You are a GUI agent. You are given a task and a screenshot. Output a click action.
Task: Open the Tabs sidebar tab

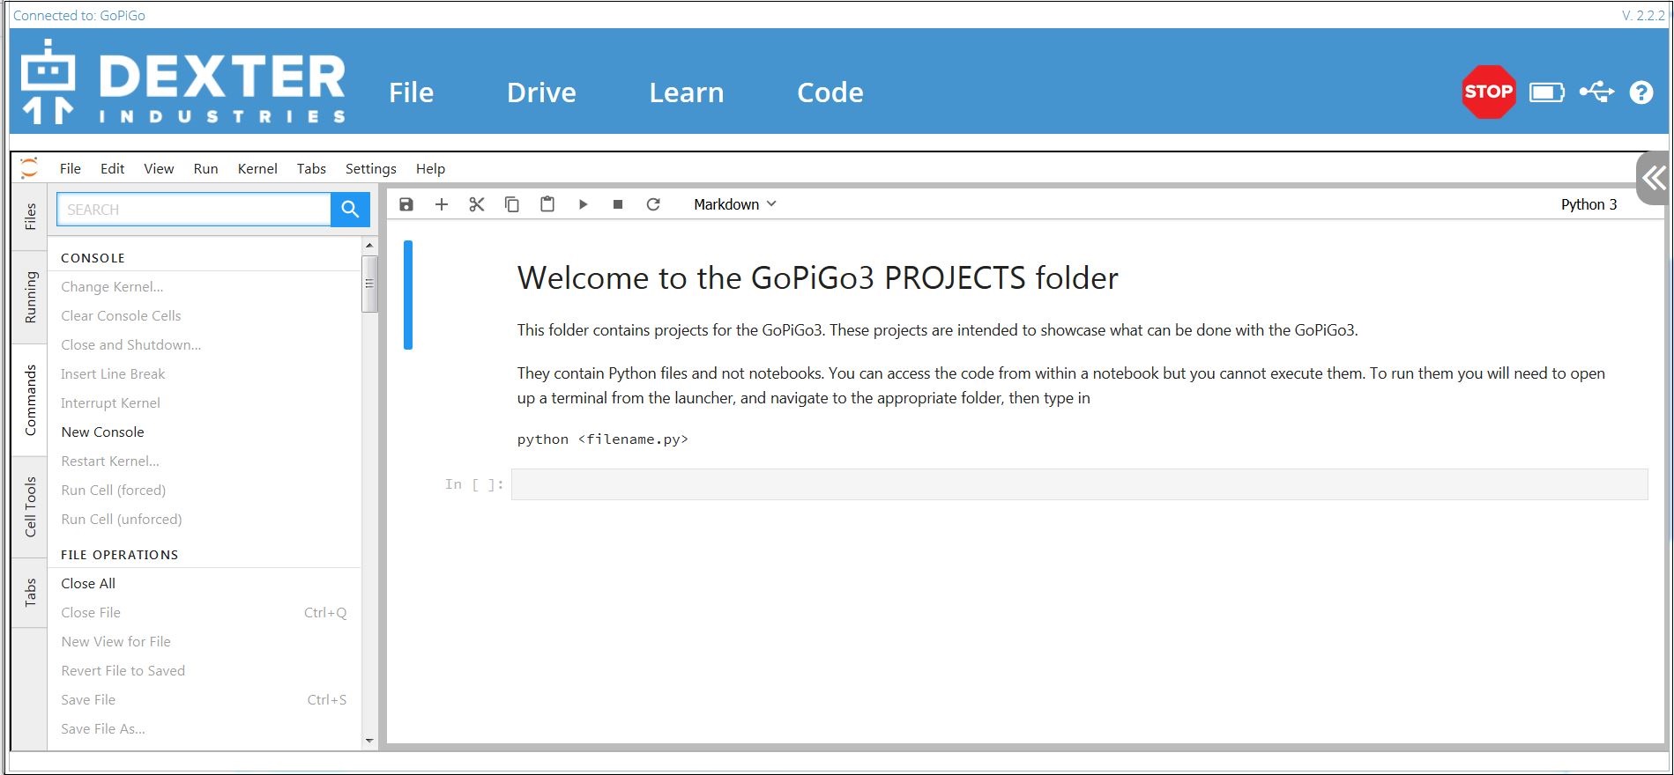pos(30,593)
